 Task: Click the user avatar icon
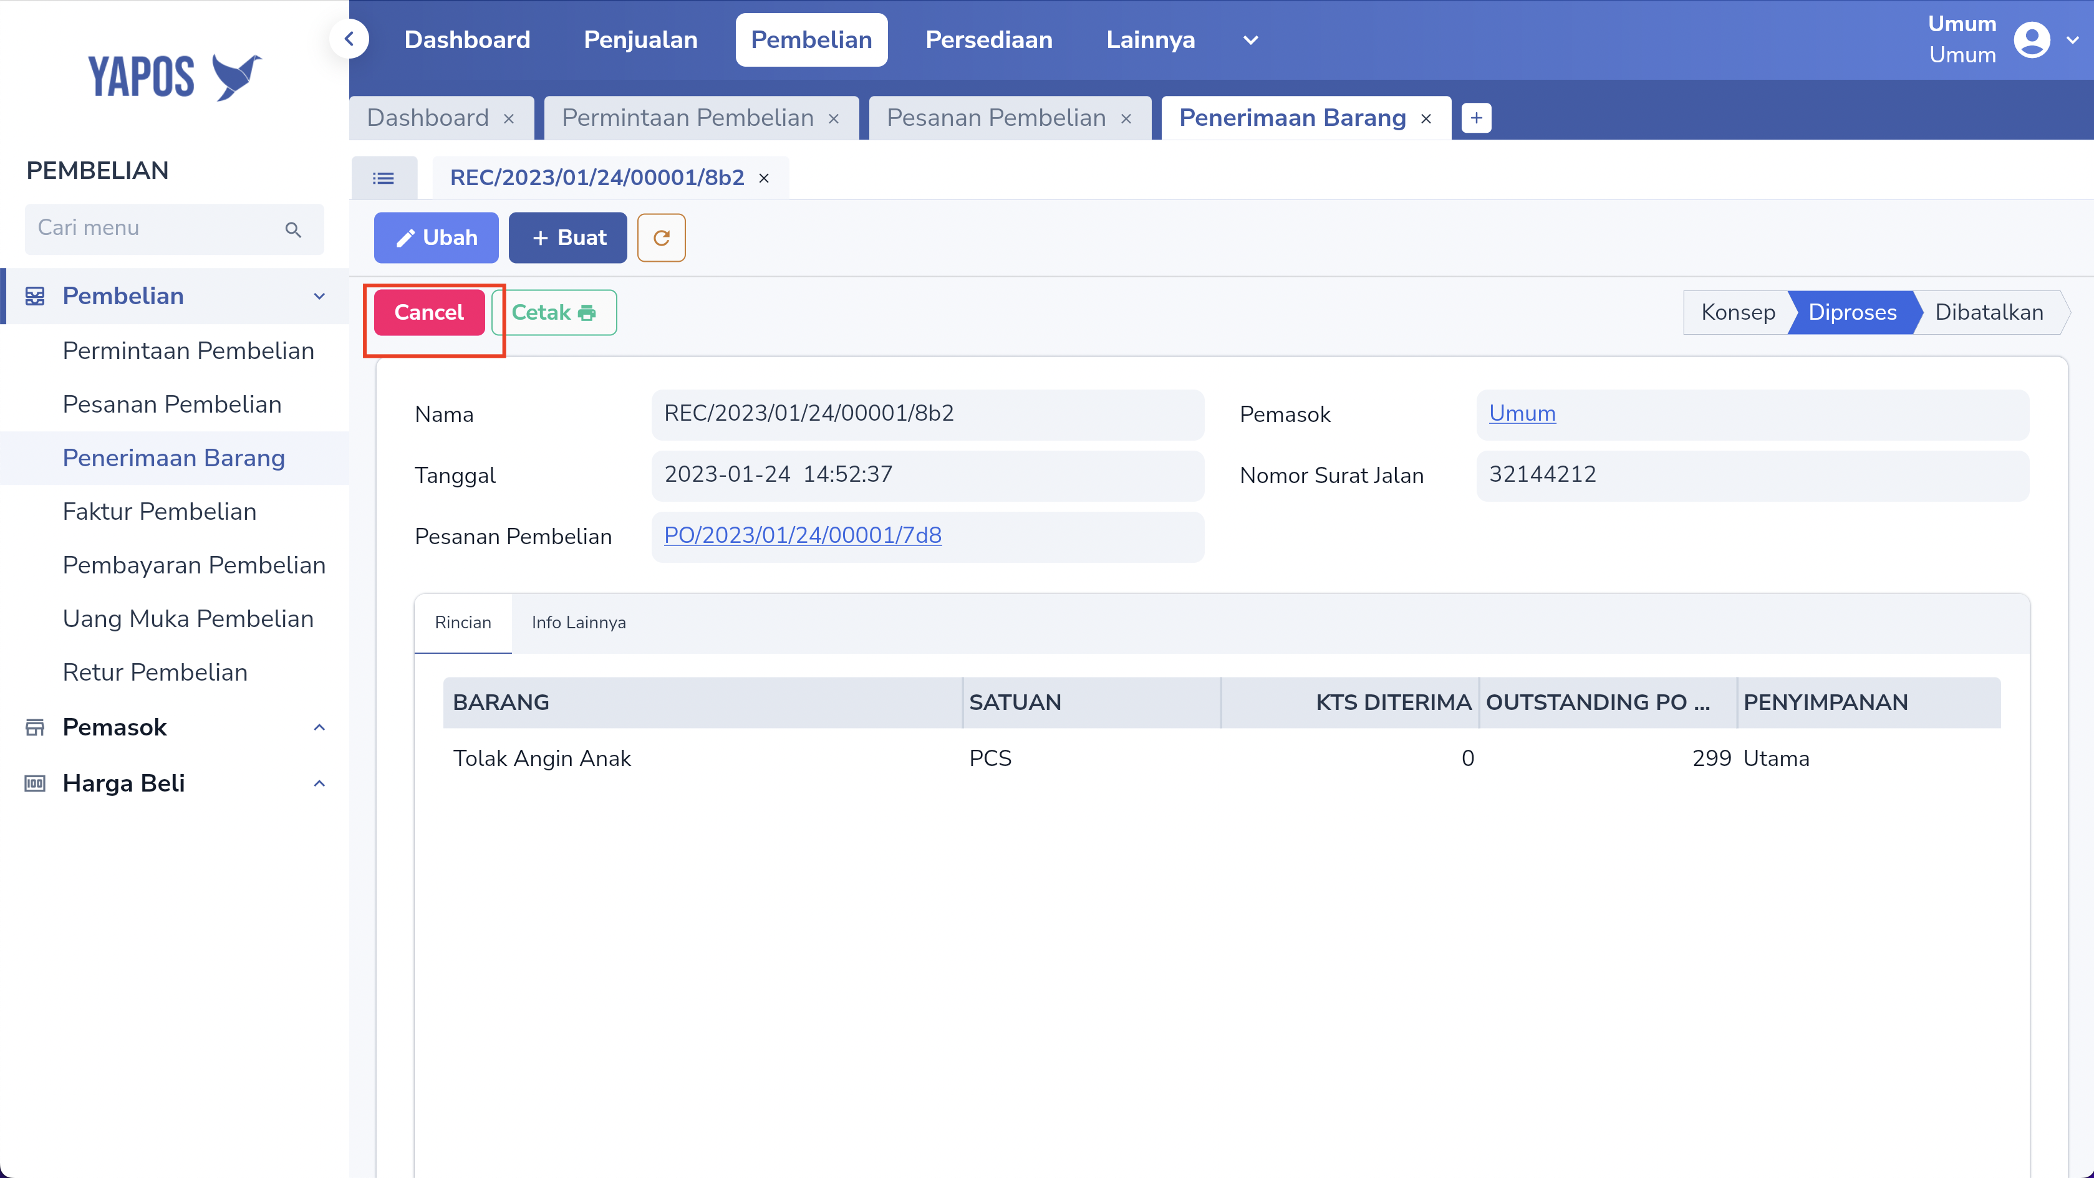[x=2032, y=40]
